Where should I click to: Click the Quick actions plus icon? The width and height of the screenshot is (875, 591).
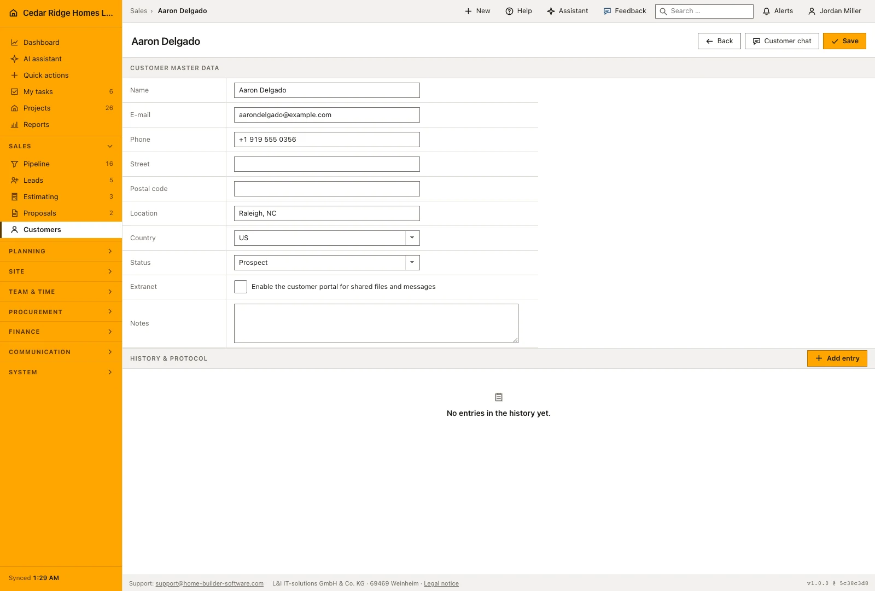(15, 76)
